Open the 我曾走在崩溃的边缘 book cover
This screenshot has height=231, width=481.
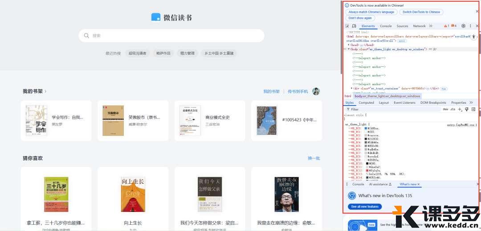(286, 194)
